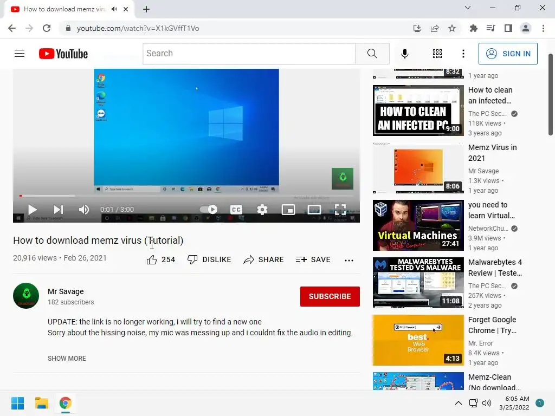Open more actions ellipsis under the video
The width and height of the screenshot is (555, 416).
click(349, 261)
